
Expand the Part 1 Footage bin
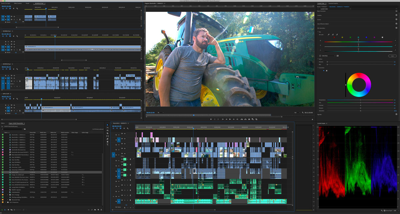tap(8, 195)
